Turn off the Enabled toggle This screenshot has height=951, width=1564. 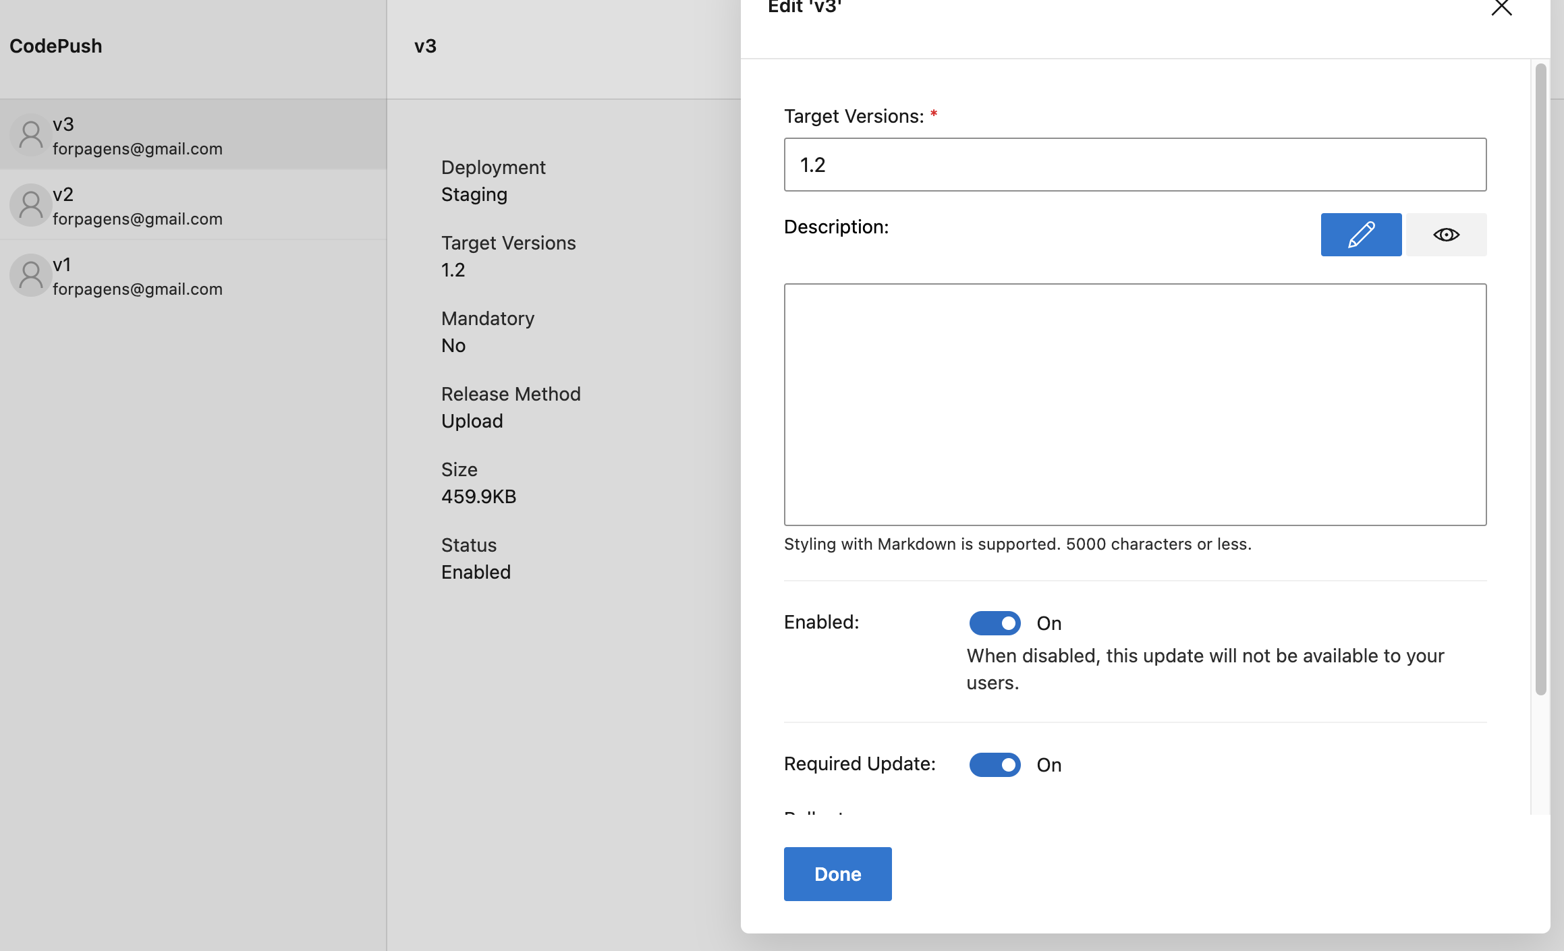point(995,623)
